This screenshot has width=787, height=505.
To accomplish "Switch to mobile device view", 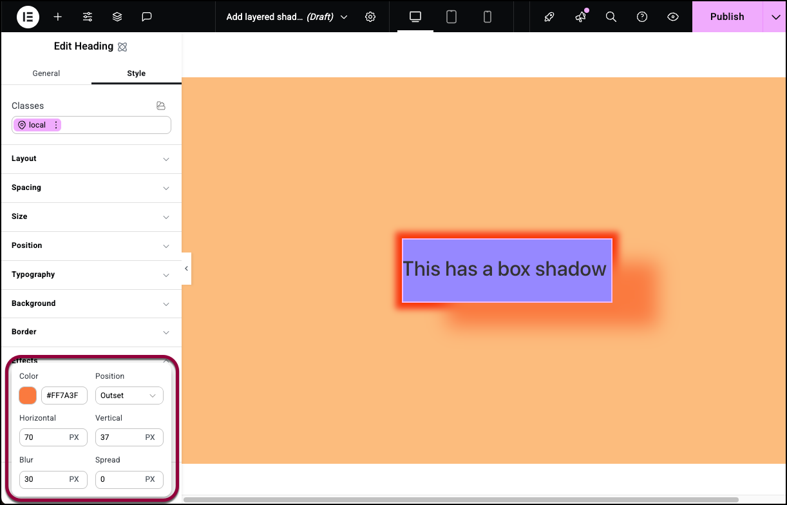I will [x=488, y=17].
